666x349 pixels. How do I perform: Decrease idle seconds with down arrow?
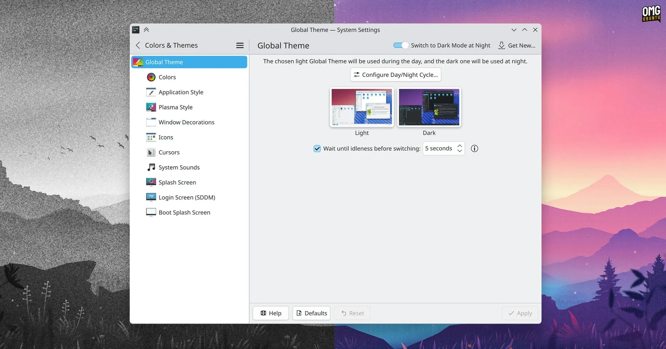(460, 151)
